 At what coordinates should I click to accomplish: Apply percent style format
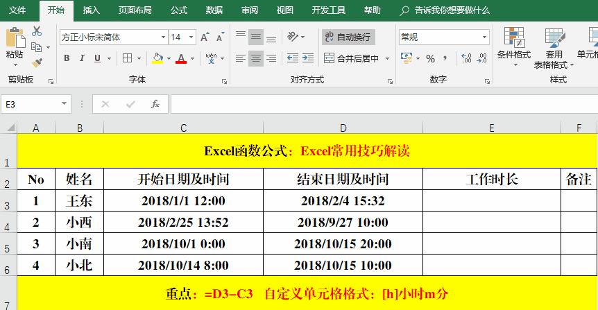click(x=431, y=58)
